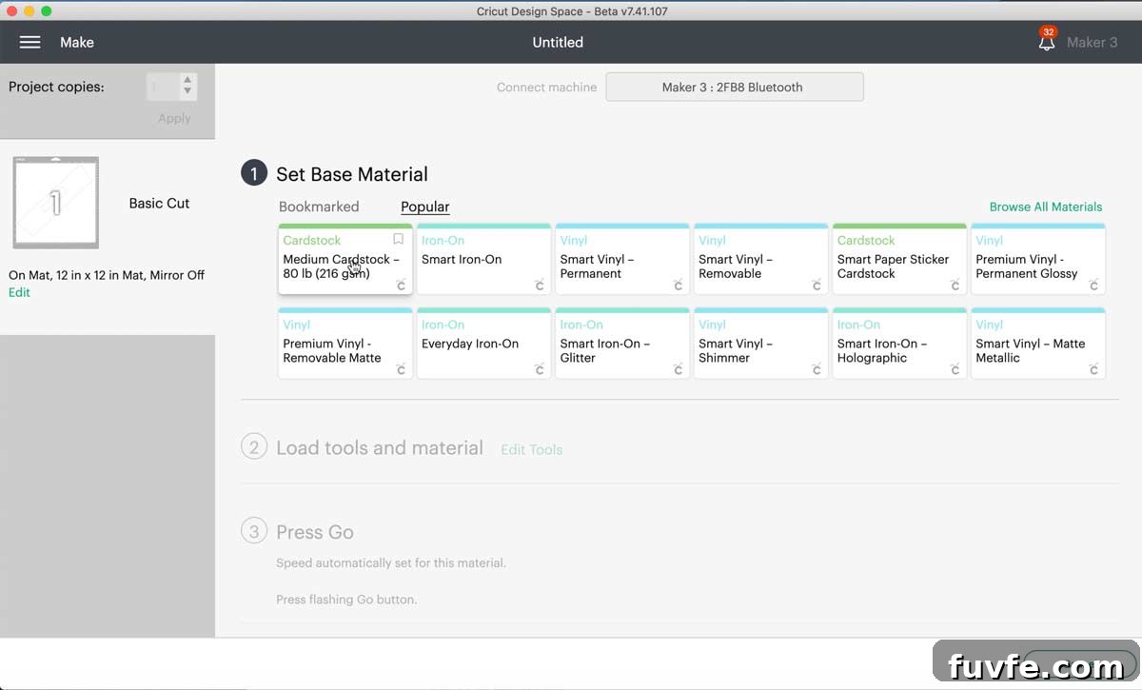The image size is (1142, 690).
Task: Pick Smart Vinyl Matte Metallic material
Action: pyautogui.click(x=1037, y=344)
